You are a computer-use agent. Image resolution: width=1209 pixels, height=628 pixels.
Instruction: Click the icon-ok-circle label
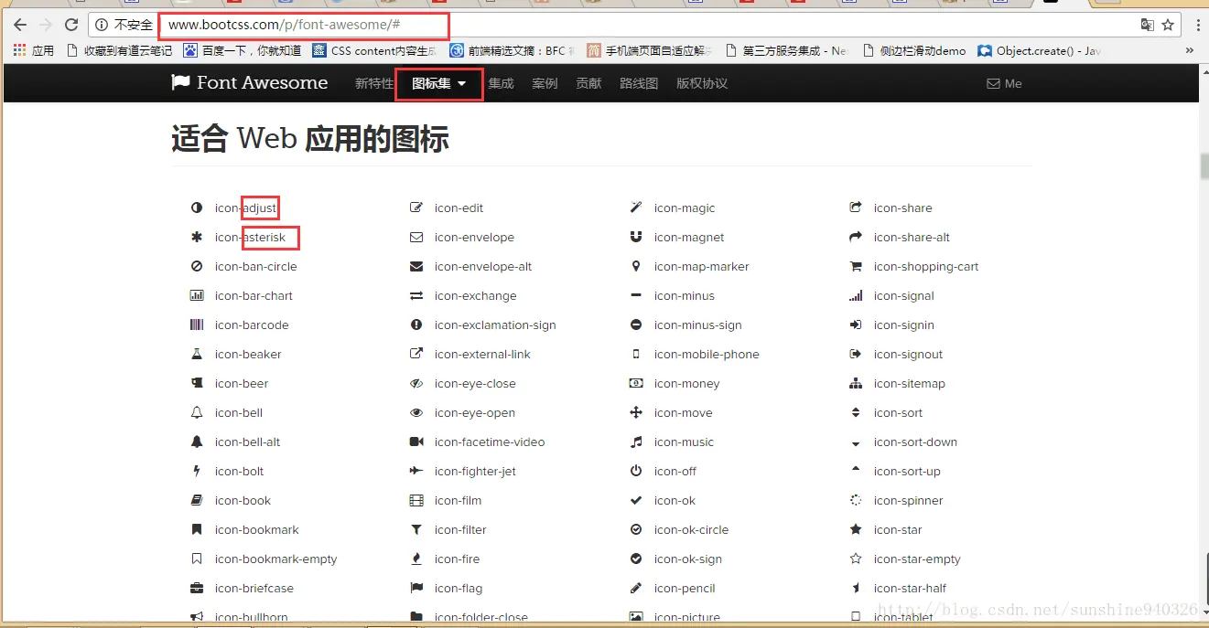click(x=691, y=529)
